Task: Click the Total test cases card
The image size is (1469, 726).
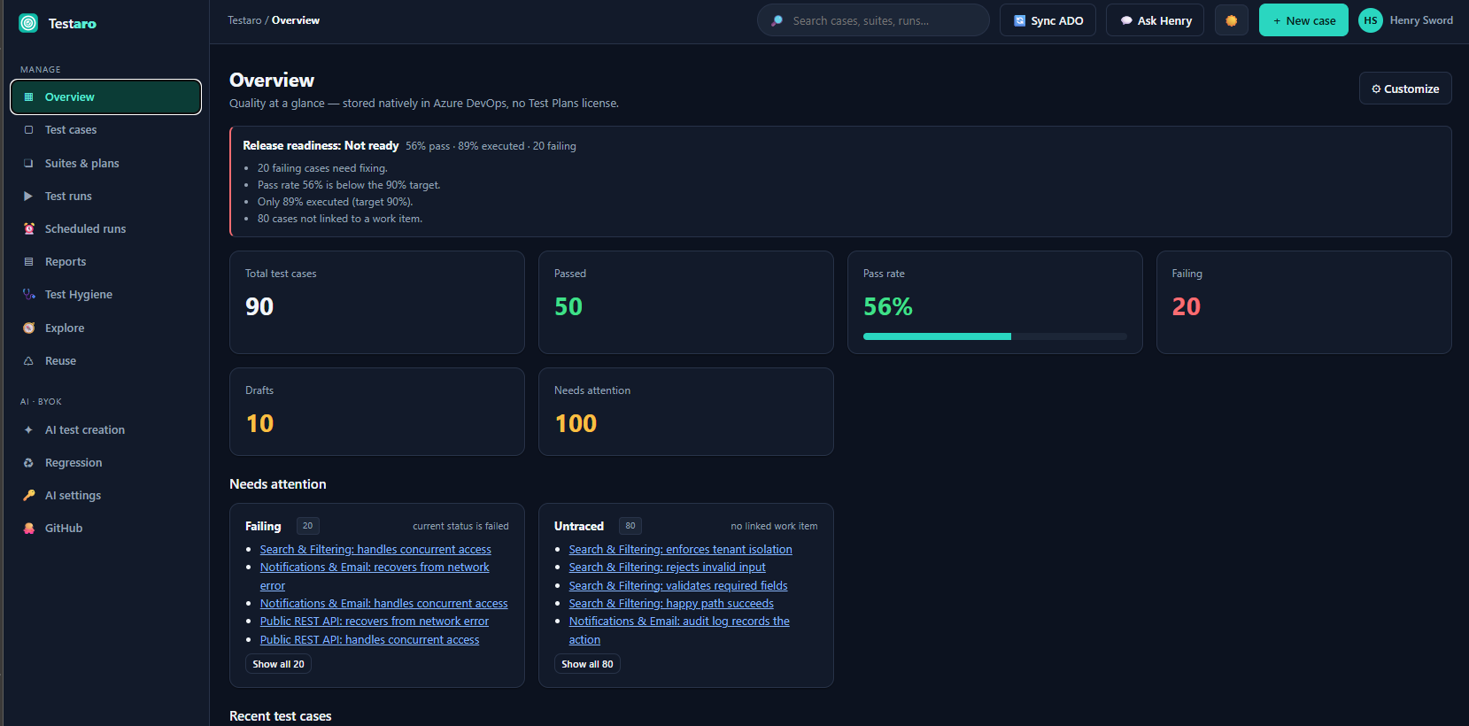Action: (377, 303)
